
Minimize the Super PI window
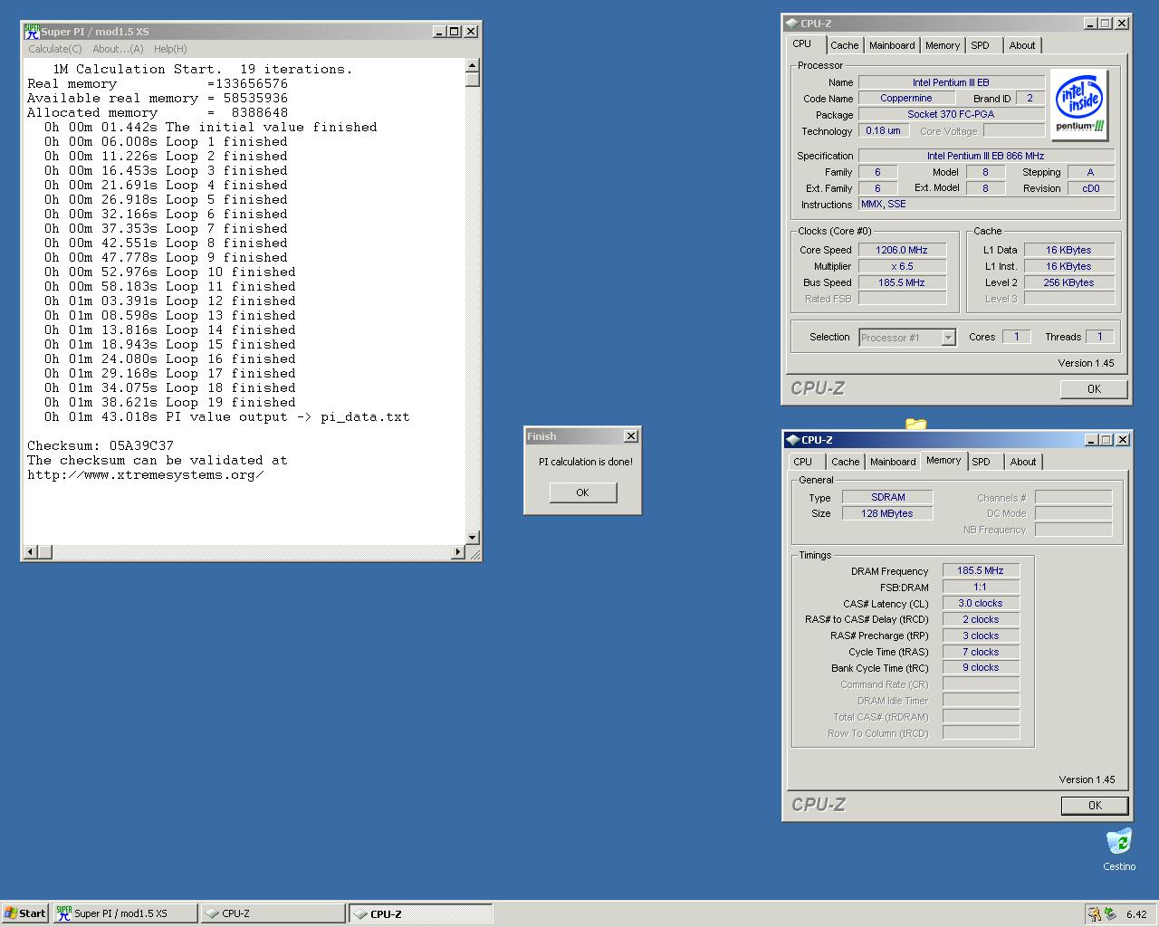point(439,32)
